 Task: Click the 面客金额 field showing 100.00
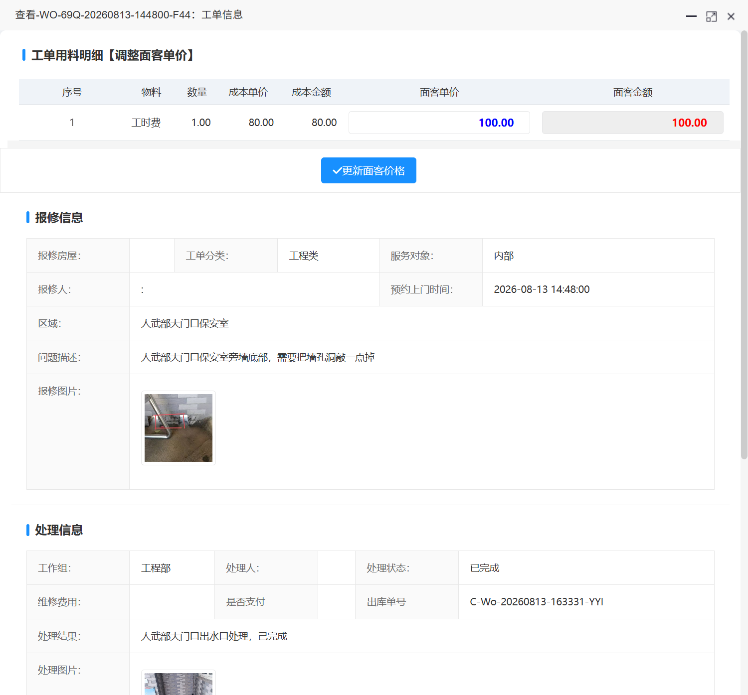coord(632,123)
